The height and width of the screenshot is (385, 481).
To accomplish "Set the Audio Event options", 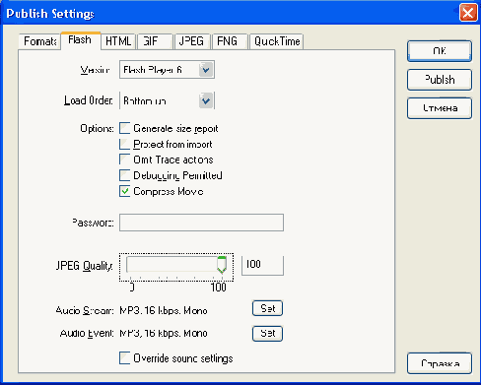I will [x=267, y=334].
